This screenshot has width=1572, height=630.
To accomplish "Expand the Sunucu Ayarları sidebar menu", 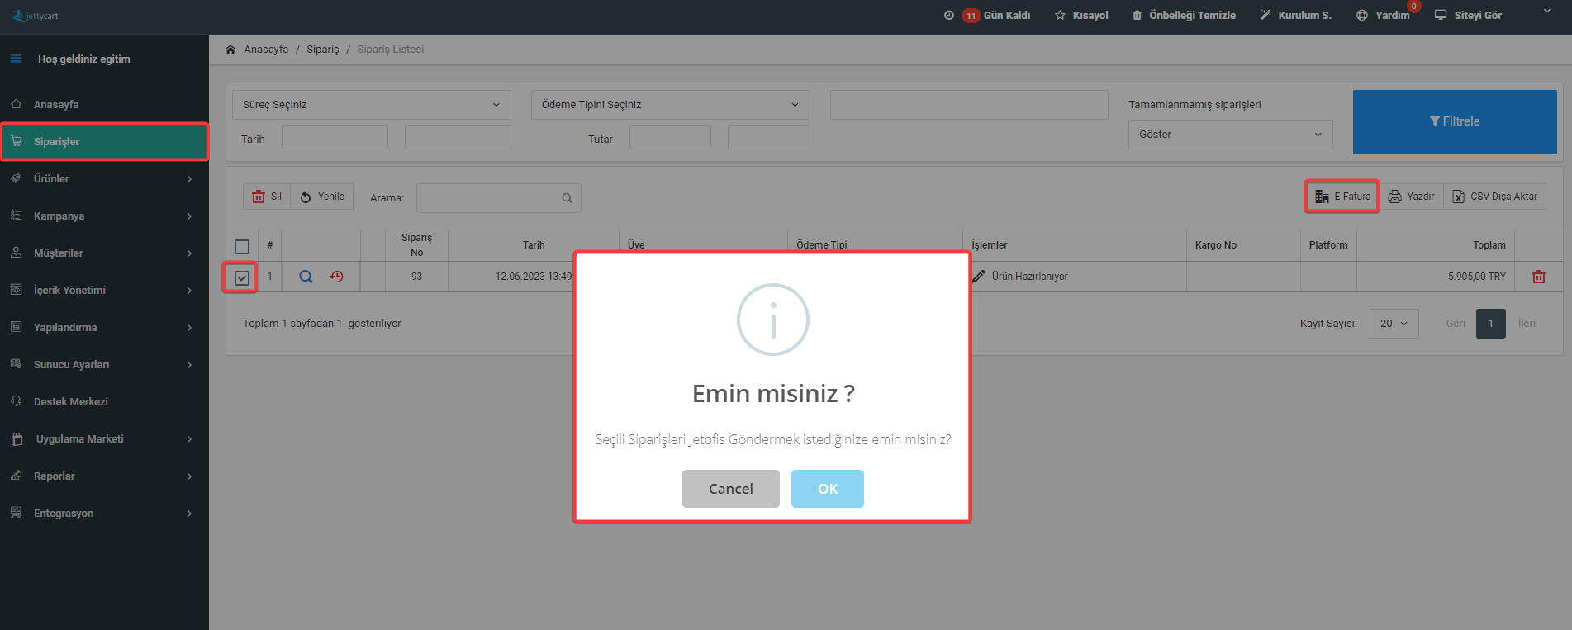I will (x=104, y=365).
